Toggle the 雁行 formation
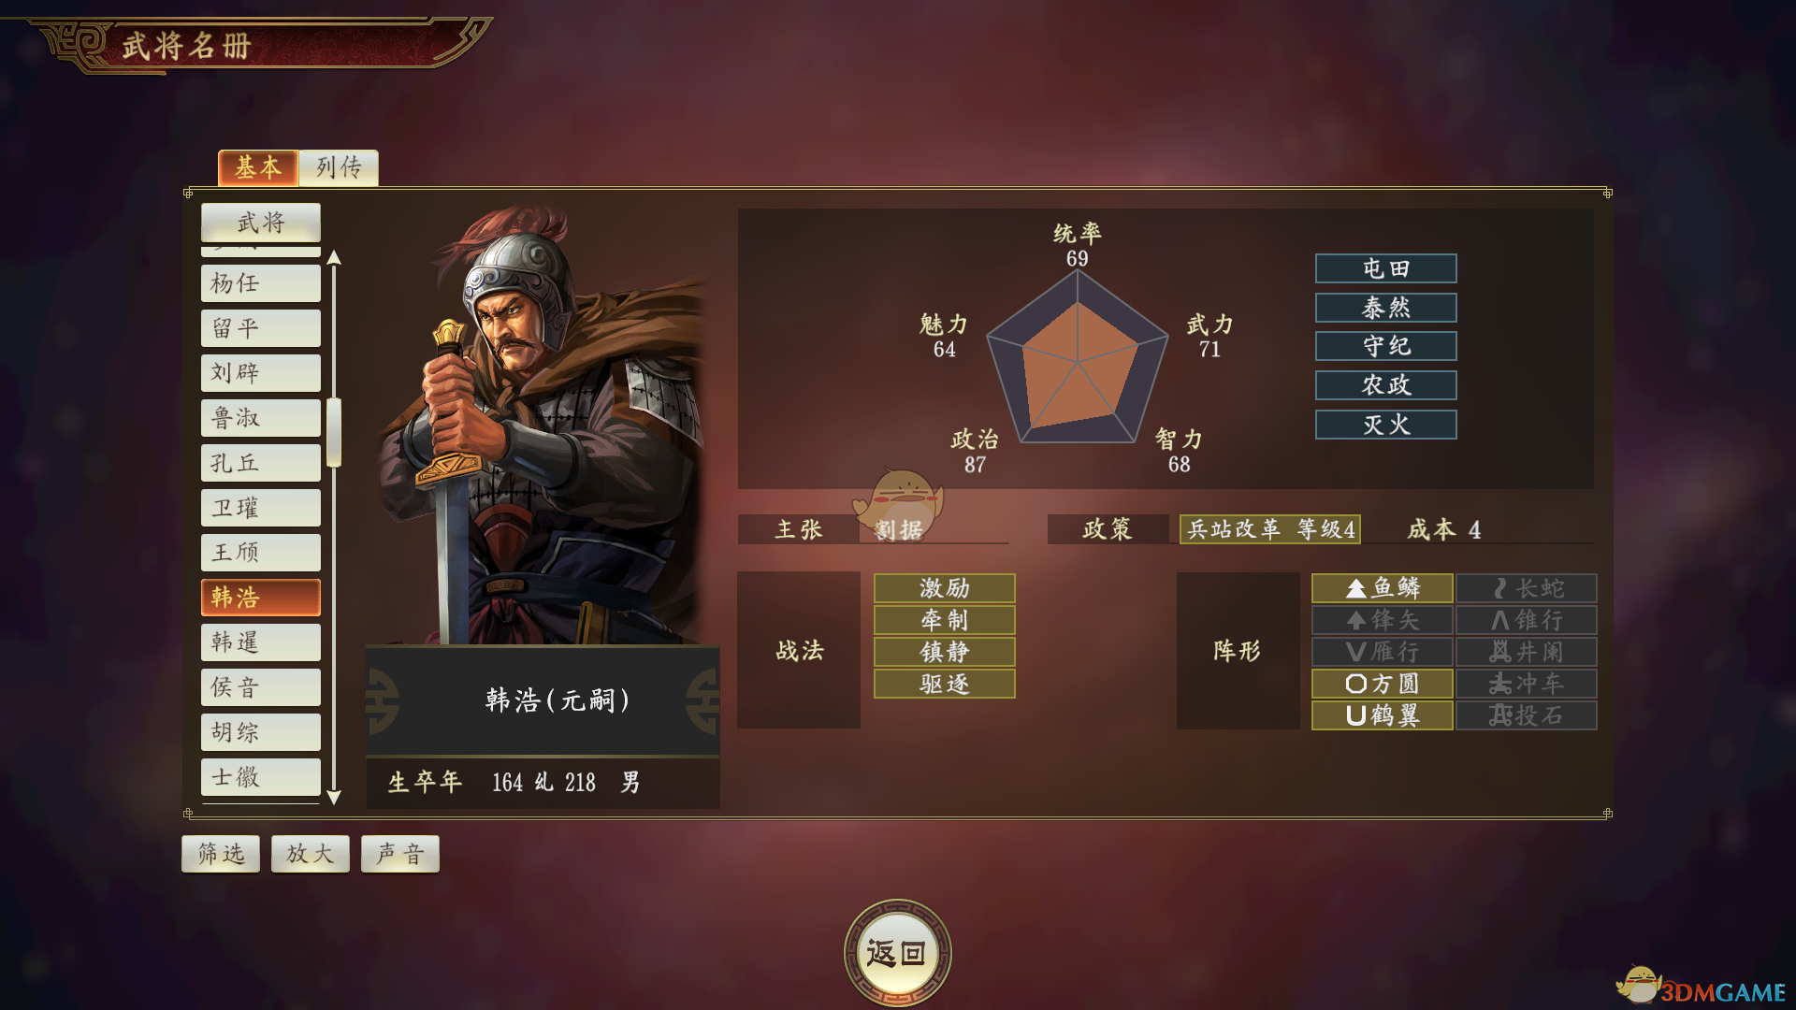 pos(1382,652)
